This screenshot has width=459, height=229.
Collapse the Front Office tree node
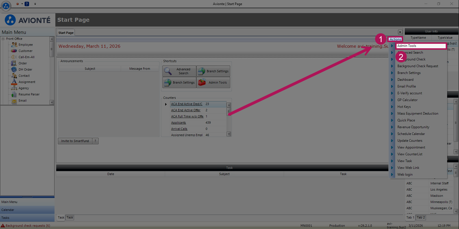[3, 39]
